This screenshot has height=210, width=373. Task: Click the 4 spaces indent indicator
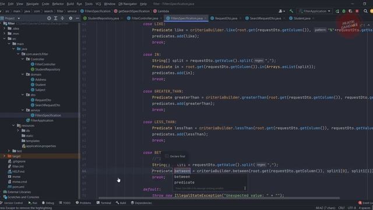pyautogui.click(x=364, y=208)
